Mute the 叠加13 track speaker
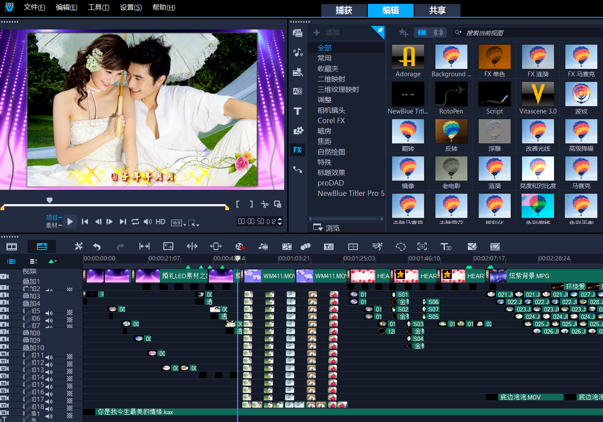The height and width of the screenshot is (422, 603). point(49,371)
